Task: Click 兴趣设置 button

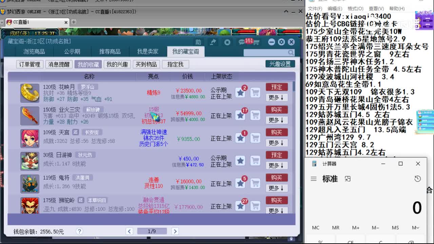Action: click(x=280, y=64)
